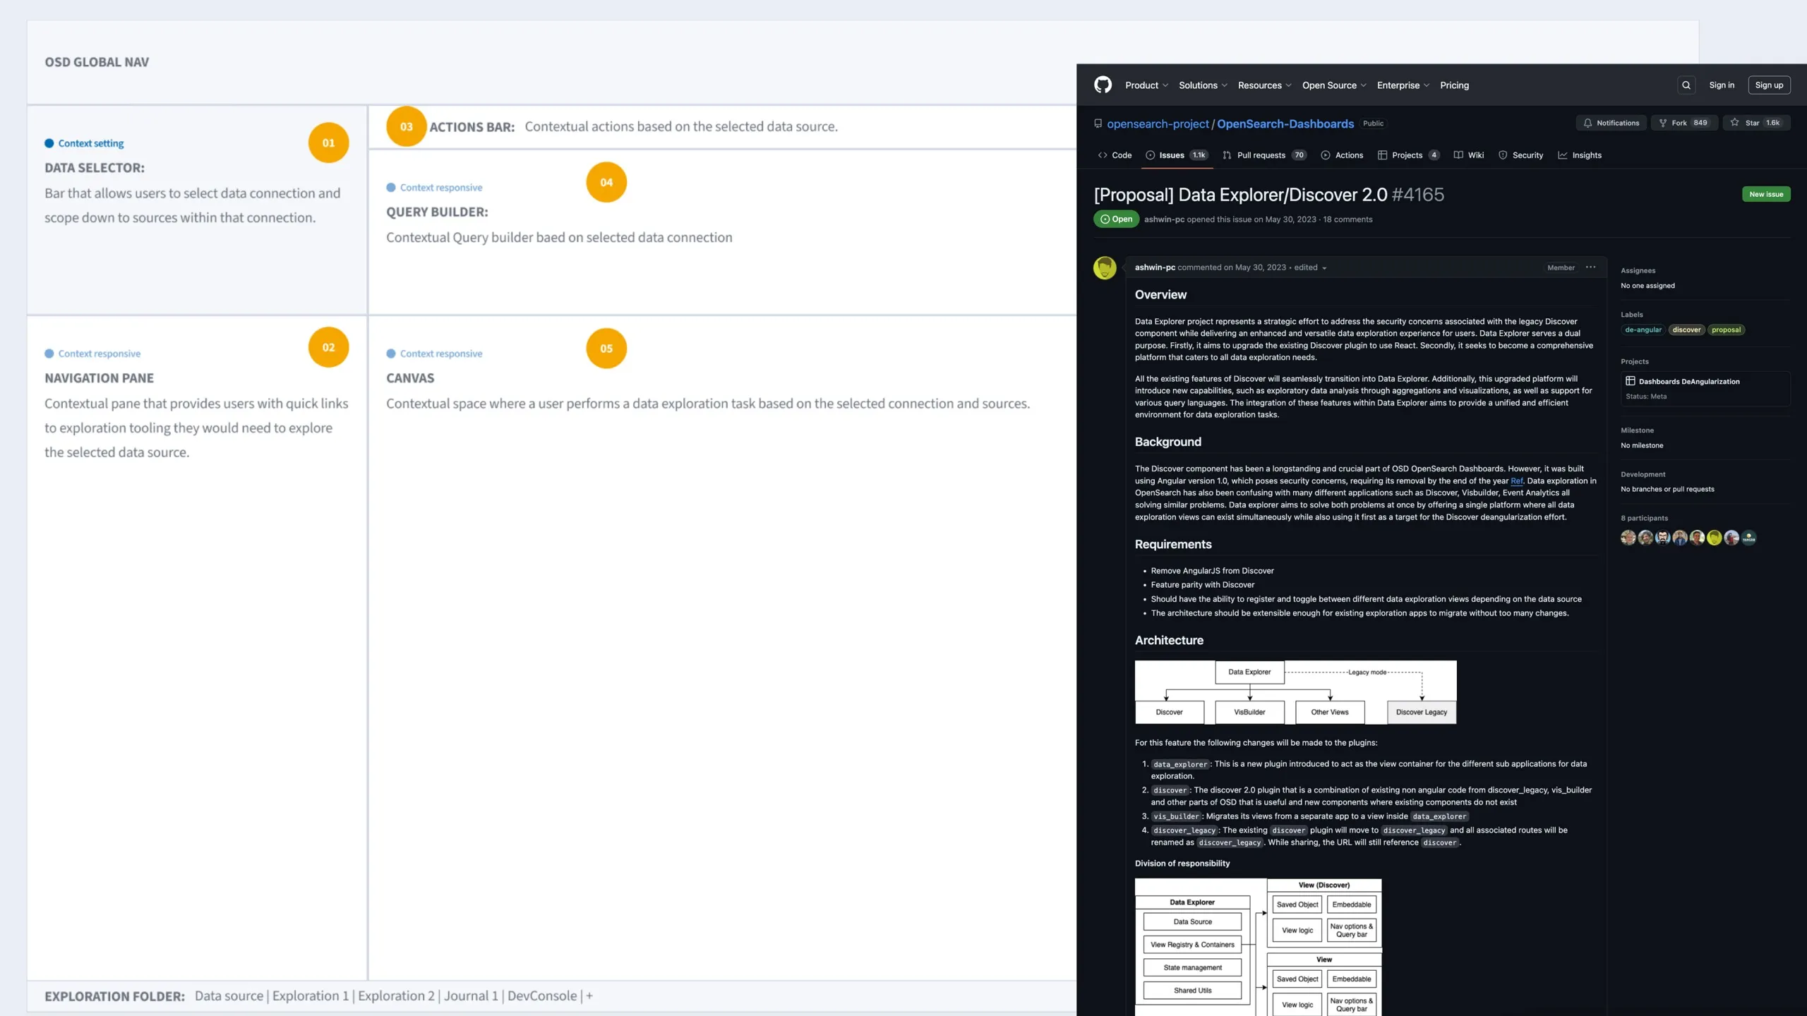The image size is (1807, 1016).
Task: Expand the Product menu in GitHub header
Action: 1146,85
